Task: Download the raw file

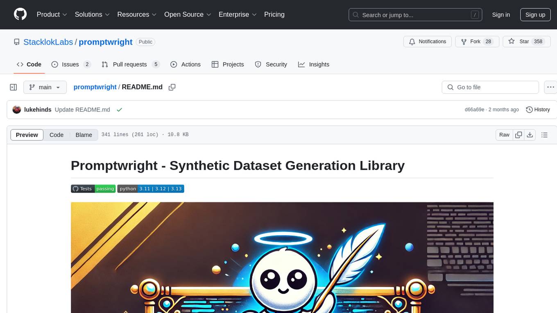Action: (x=530, y=135)
